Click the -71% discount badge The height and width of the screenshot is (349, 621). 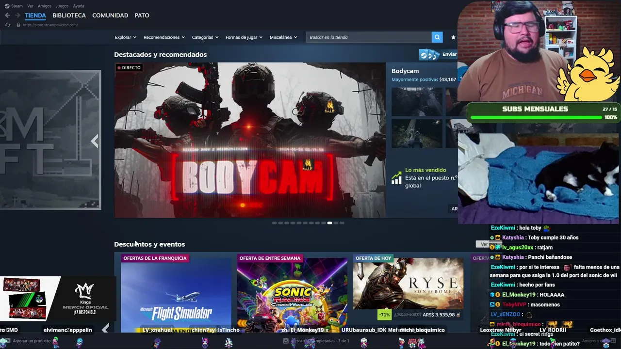(x=385, y=315)
